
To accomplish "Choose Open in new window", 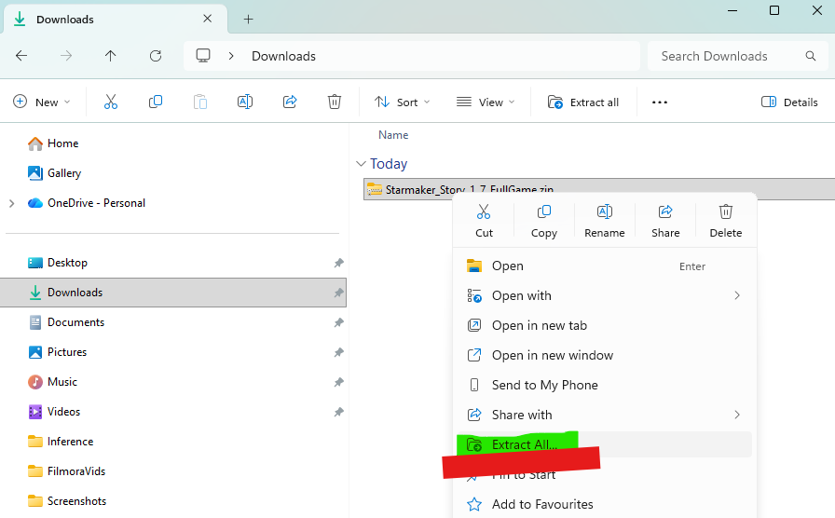I will (604, 355).
